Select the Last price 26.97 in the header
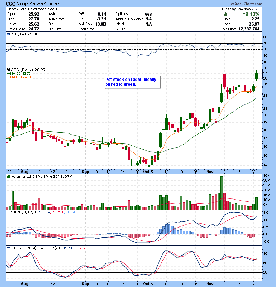The width and height of the screenshot is (276, 287). [x=254, y=24]
